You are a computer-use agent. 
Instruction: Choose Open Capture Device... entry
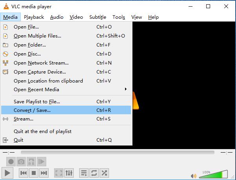click(x=66, y=72)
